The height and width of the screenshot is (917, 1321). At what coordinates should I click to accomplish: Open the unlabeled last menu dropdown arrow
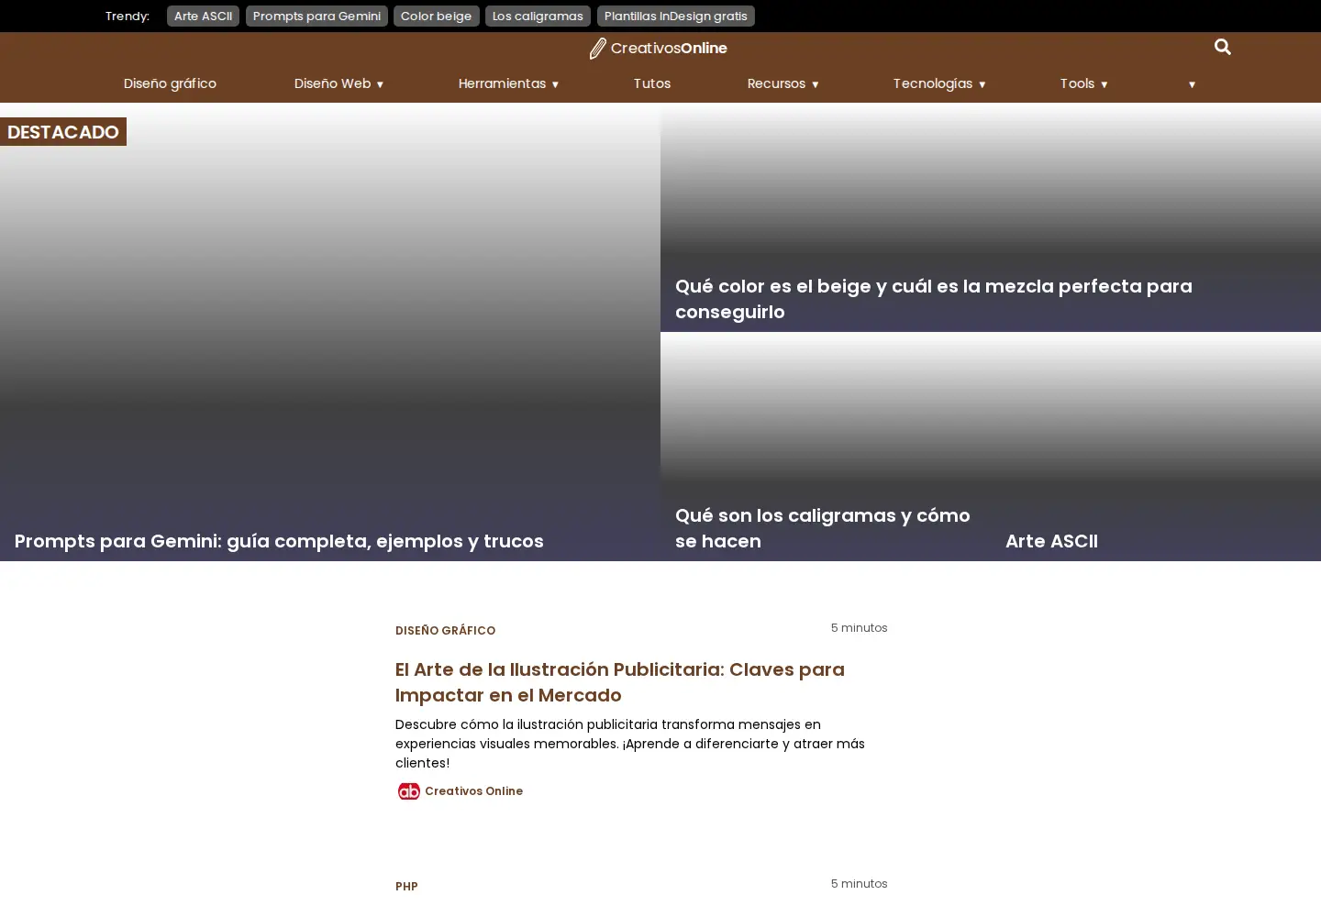[1192, 84]
